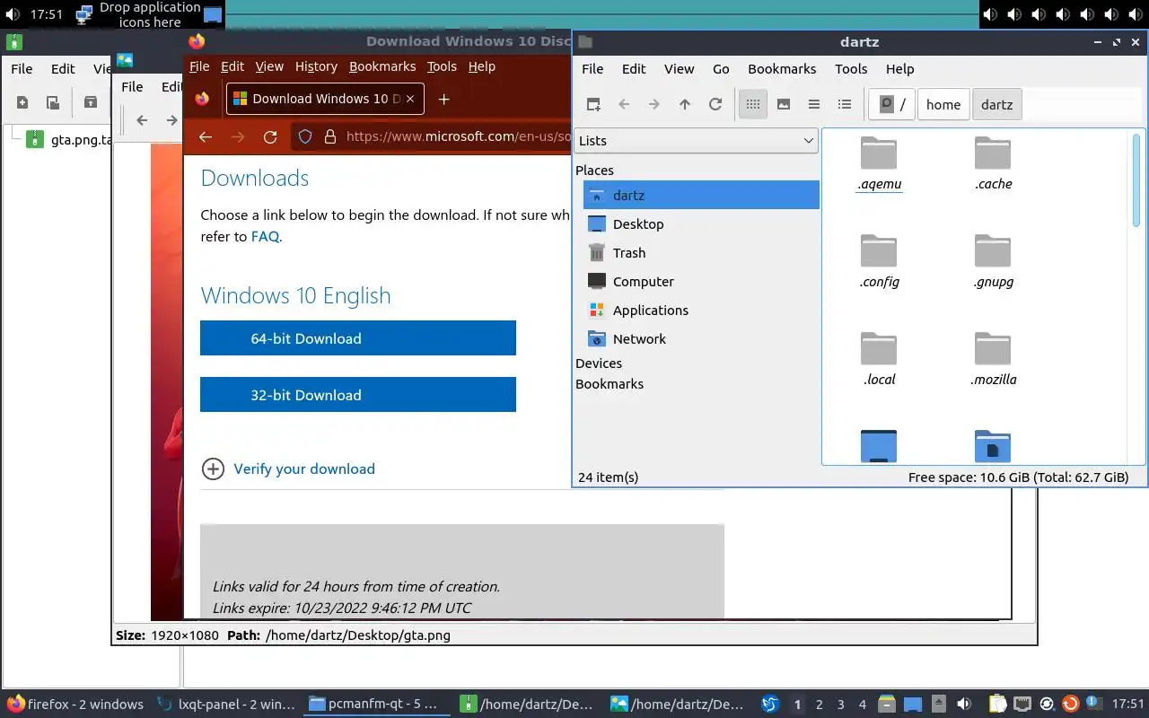
Task: Click Firefox back arrow
Action: pos(206,136)
